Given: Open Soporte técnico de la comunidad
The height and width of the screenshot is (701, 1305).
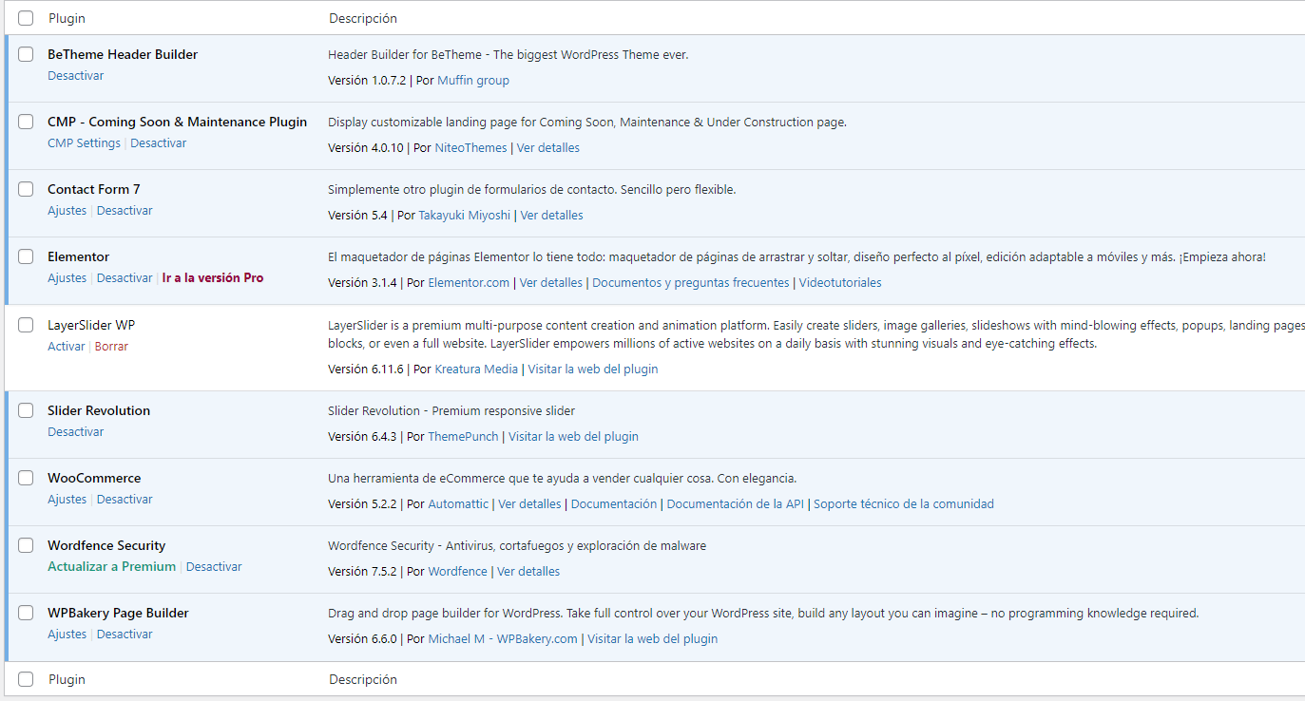Looking at the screenshot, I should [x=904, y=504].
